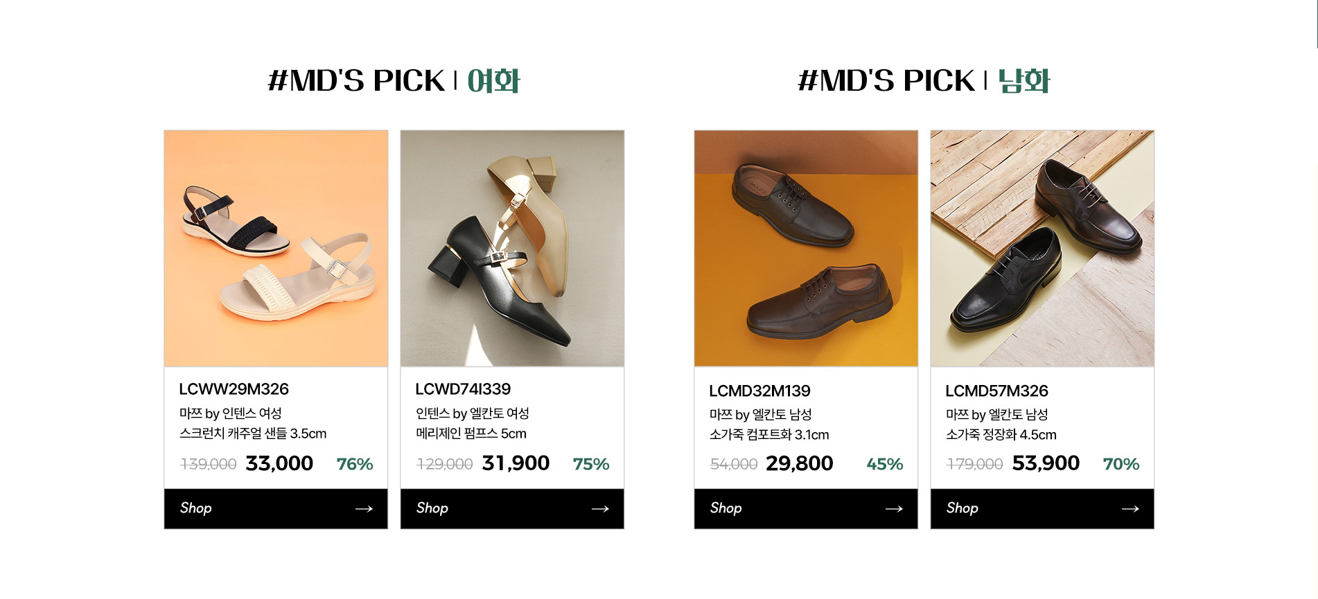The height and width of the screenshot is (599, 1318).
Task: Click product code LCMD57M326
Action: (x=996, y=391)
